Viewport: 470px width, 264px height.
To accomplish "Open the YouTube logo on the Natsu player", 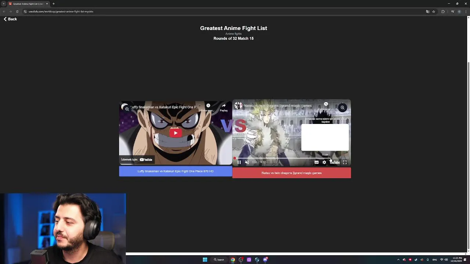I will 335,162.
